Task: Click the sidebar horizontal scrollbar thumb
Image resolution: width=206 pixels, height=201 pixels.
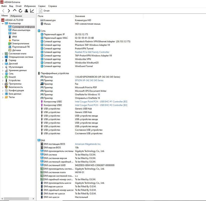Action: click(16, 199)
